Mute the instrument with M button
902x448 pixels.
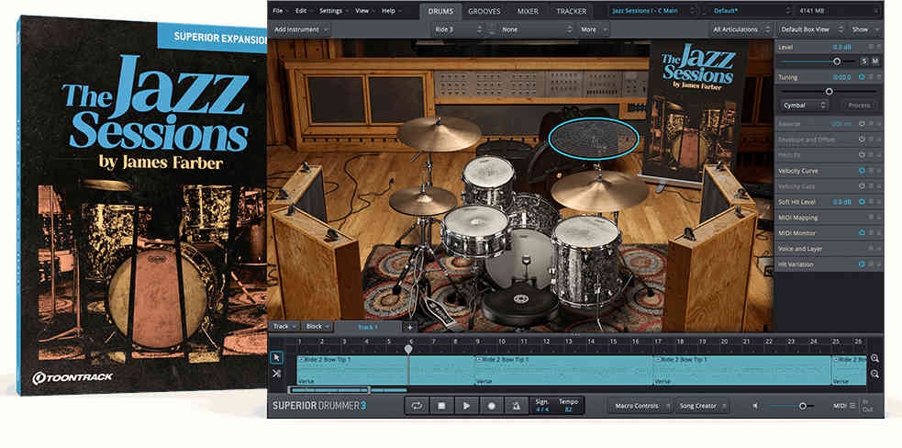[x=875, y=61]
